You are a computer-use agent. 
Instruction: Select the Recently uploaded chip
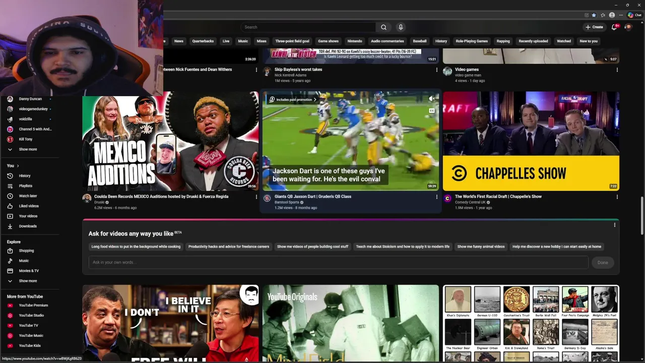[533, 41]
